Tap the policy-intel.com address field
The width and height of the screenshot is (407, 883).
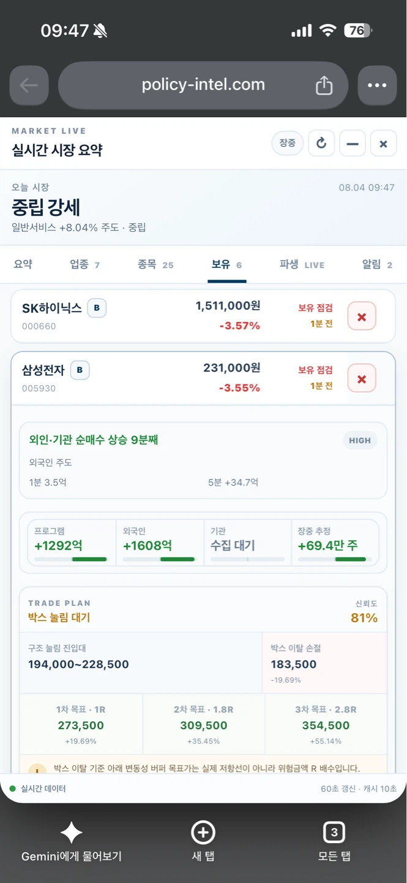[203, 85]
